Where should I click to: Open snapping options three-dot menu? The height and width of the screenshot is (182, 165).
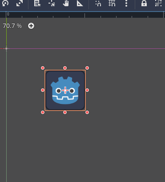coord(126,3)
